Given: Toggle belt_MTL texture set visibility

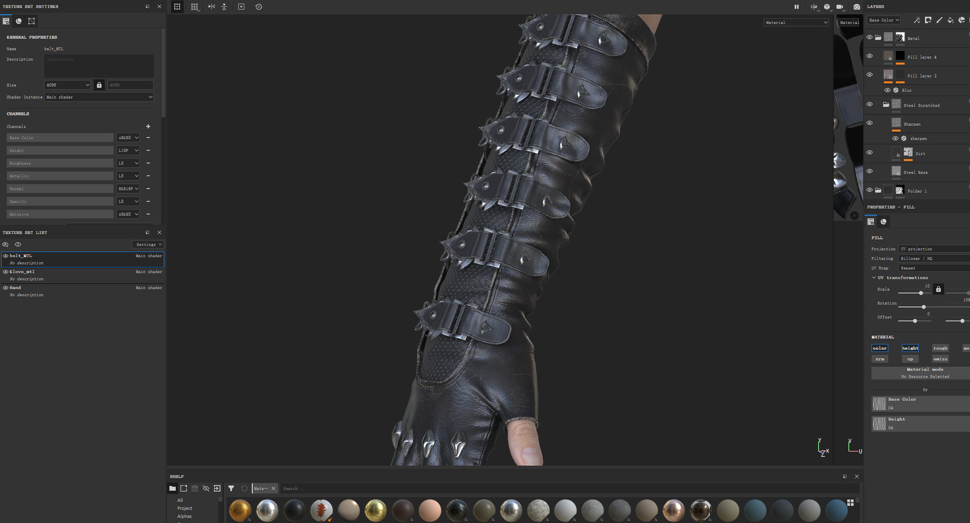Looking at the screenshot, I should click(6, 256).
